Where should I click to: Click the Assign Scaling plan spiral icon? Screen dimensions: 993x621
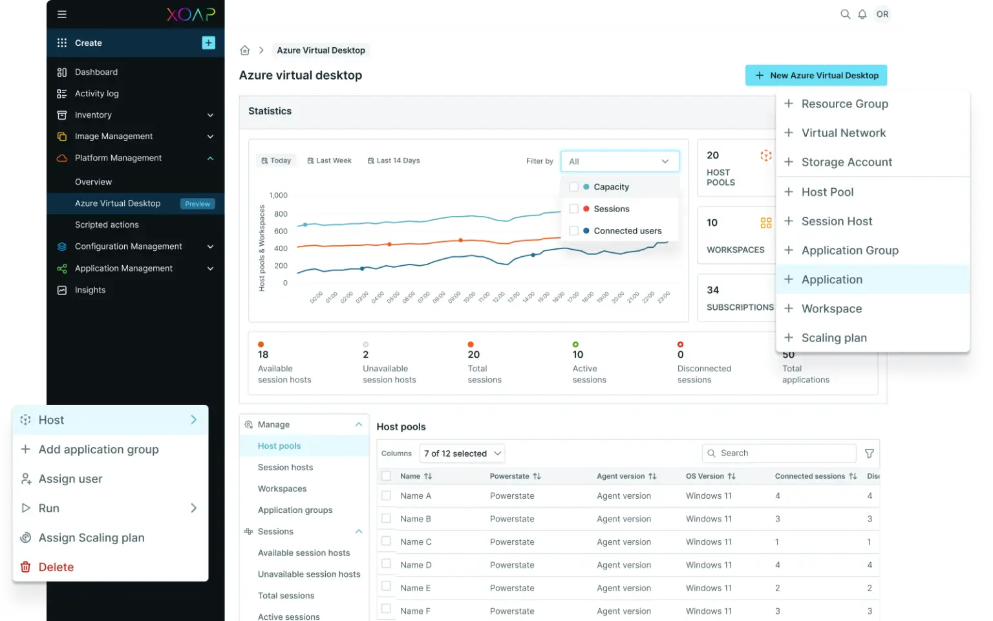pyautogui.click(x=26, y=538)
